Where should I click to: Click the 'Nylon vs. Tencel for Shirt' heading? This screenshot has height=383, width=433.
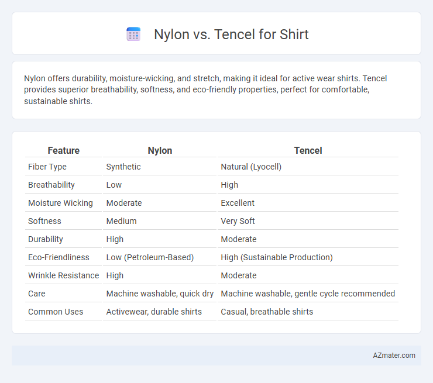click(231, 34)
